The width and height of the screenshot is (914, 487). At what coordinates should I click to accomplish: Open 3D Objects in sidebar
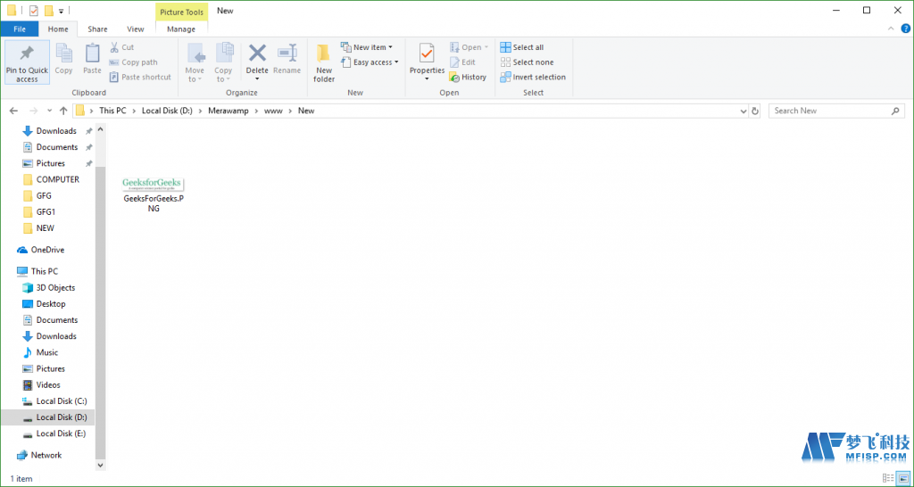pyautogui.click(x=55, y=288)
